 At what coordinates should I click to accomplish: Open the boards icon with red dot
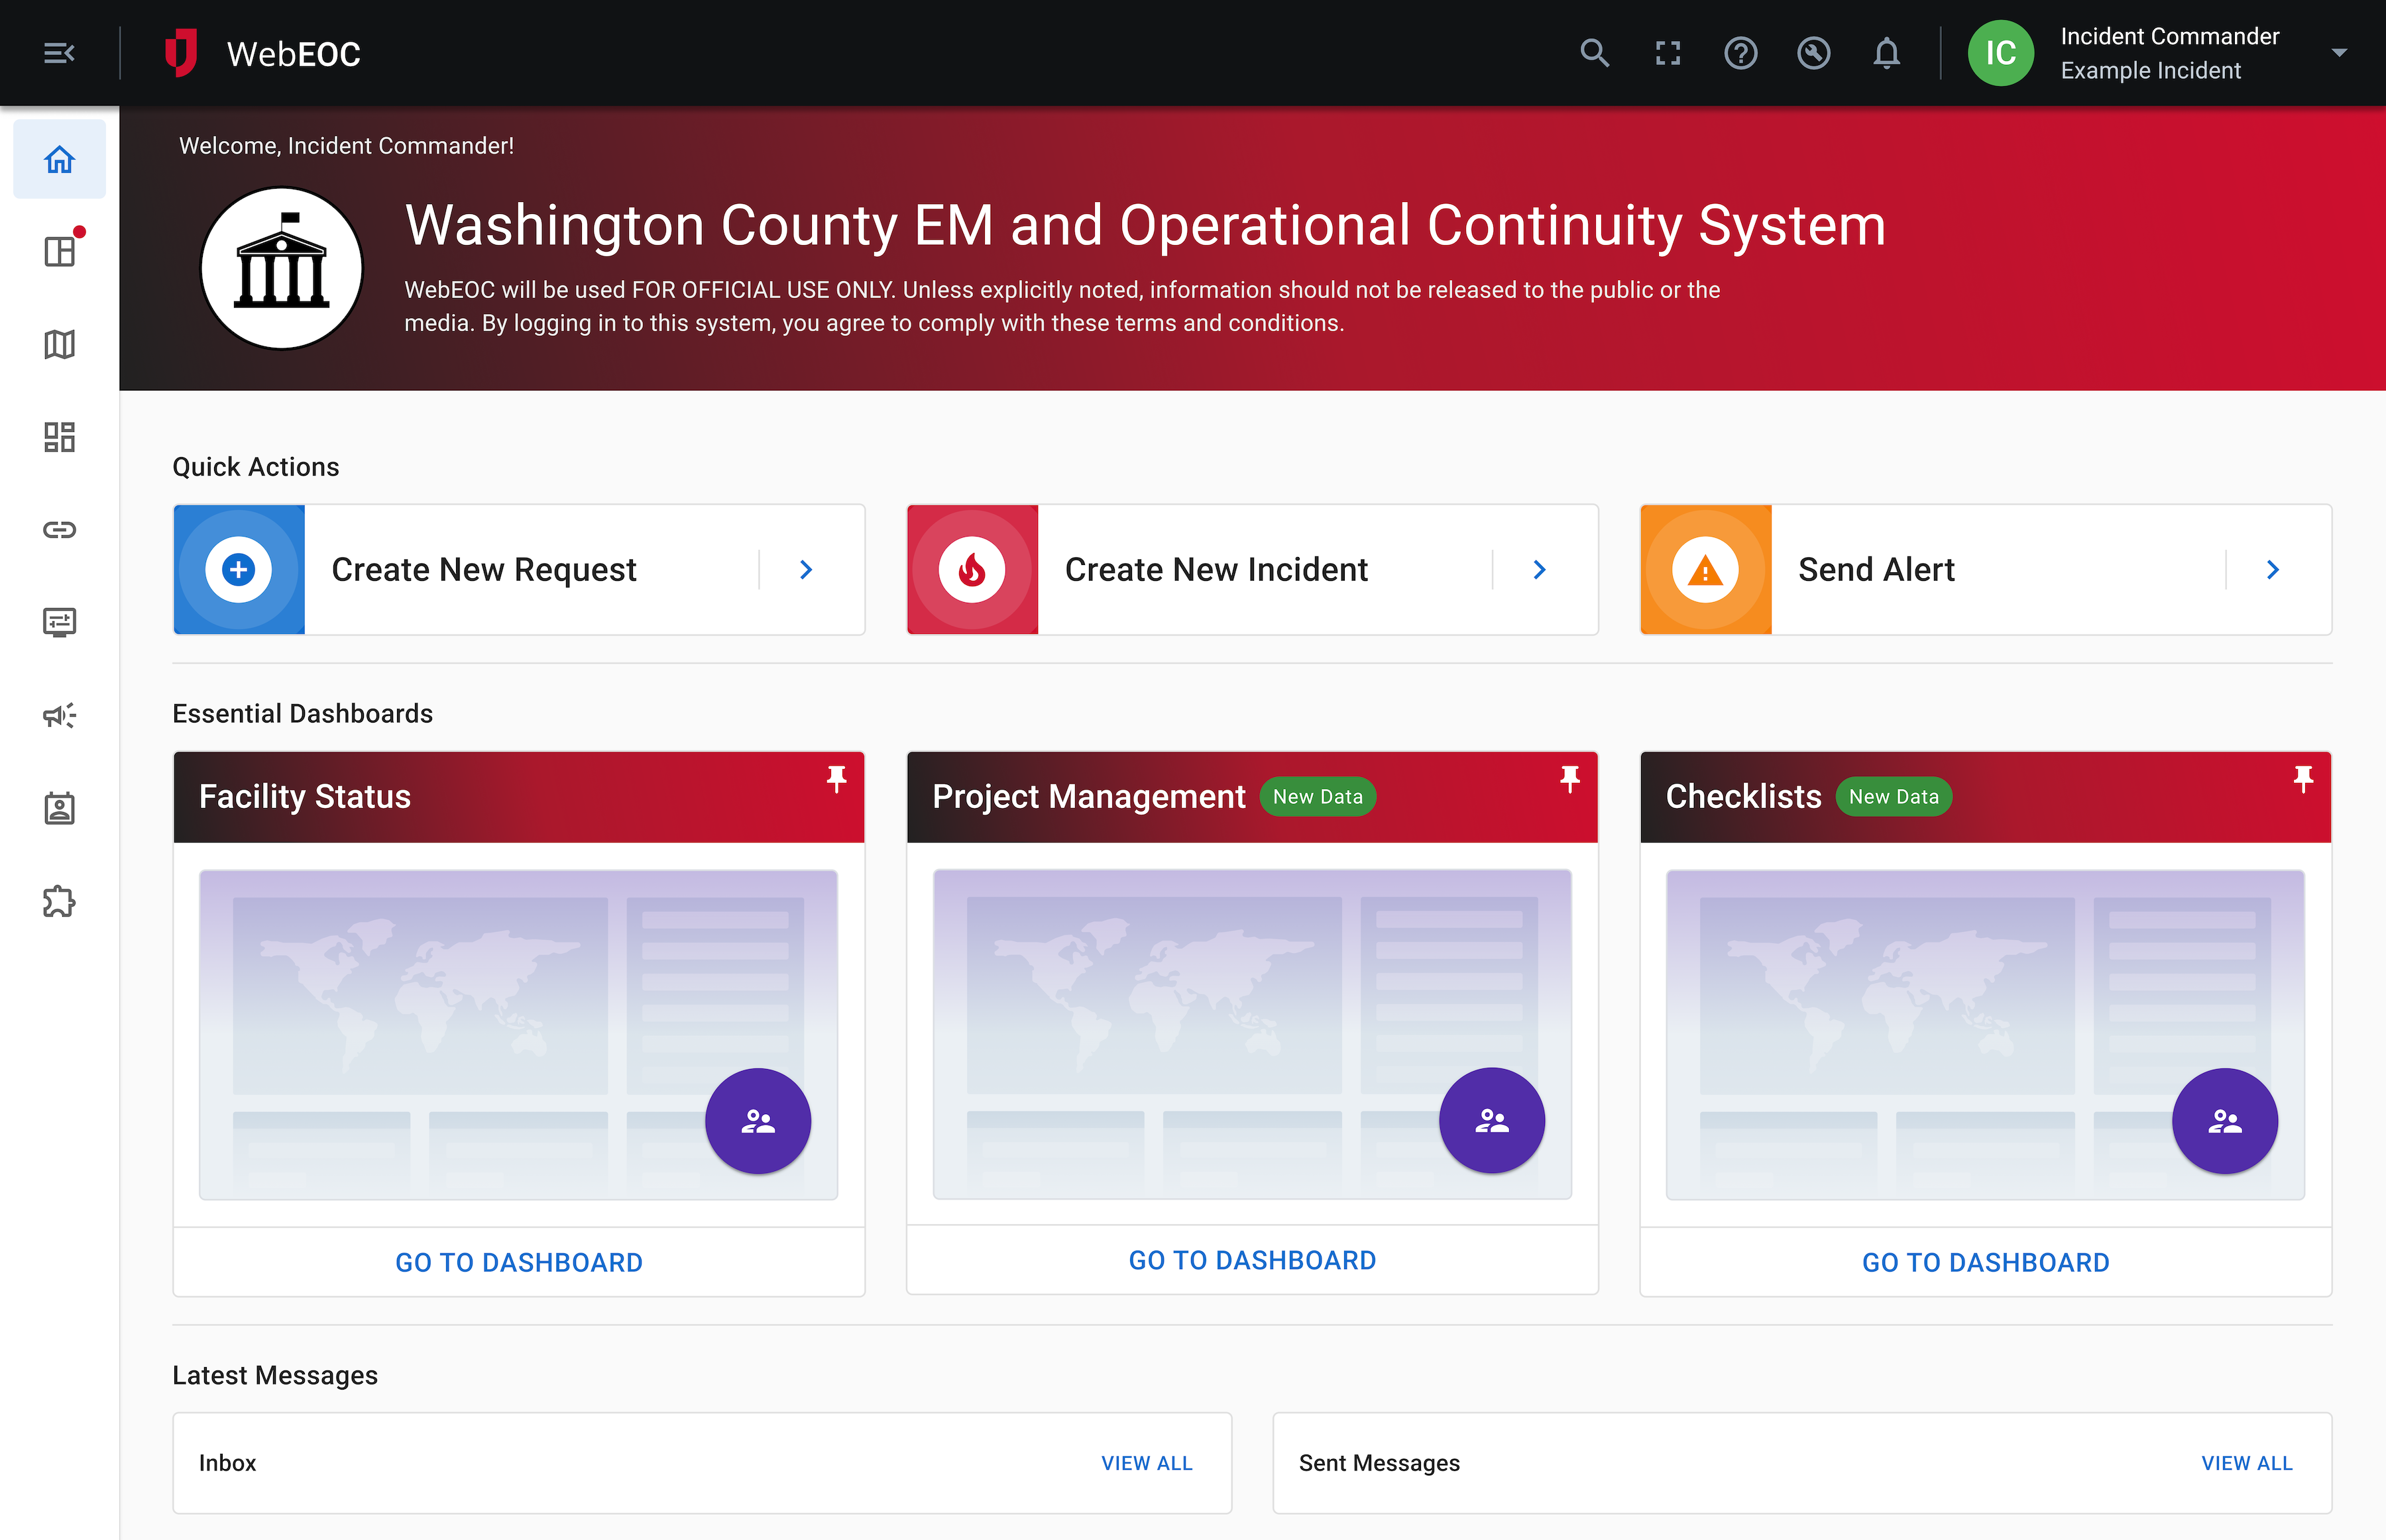pyautogui.click(x=59, y=251)
